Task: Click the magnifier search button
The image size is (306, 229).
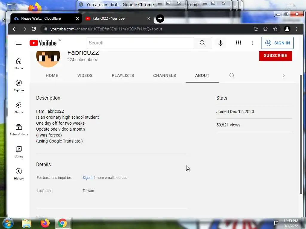Action: pos(203,43)
